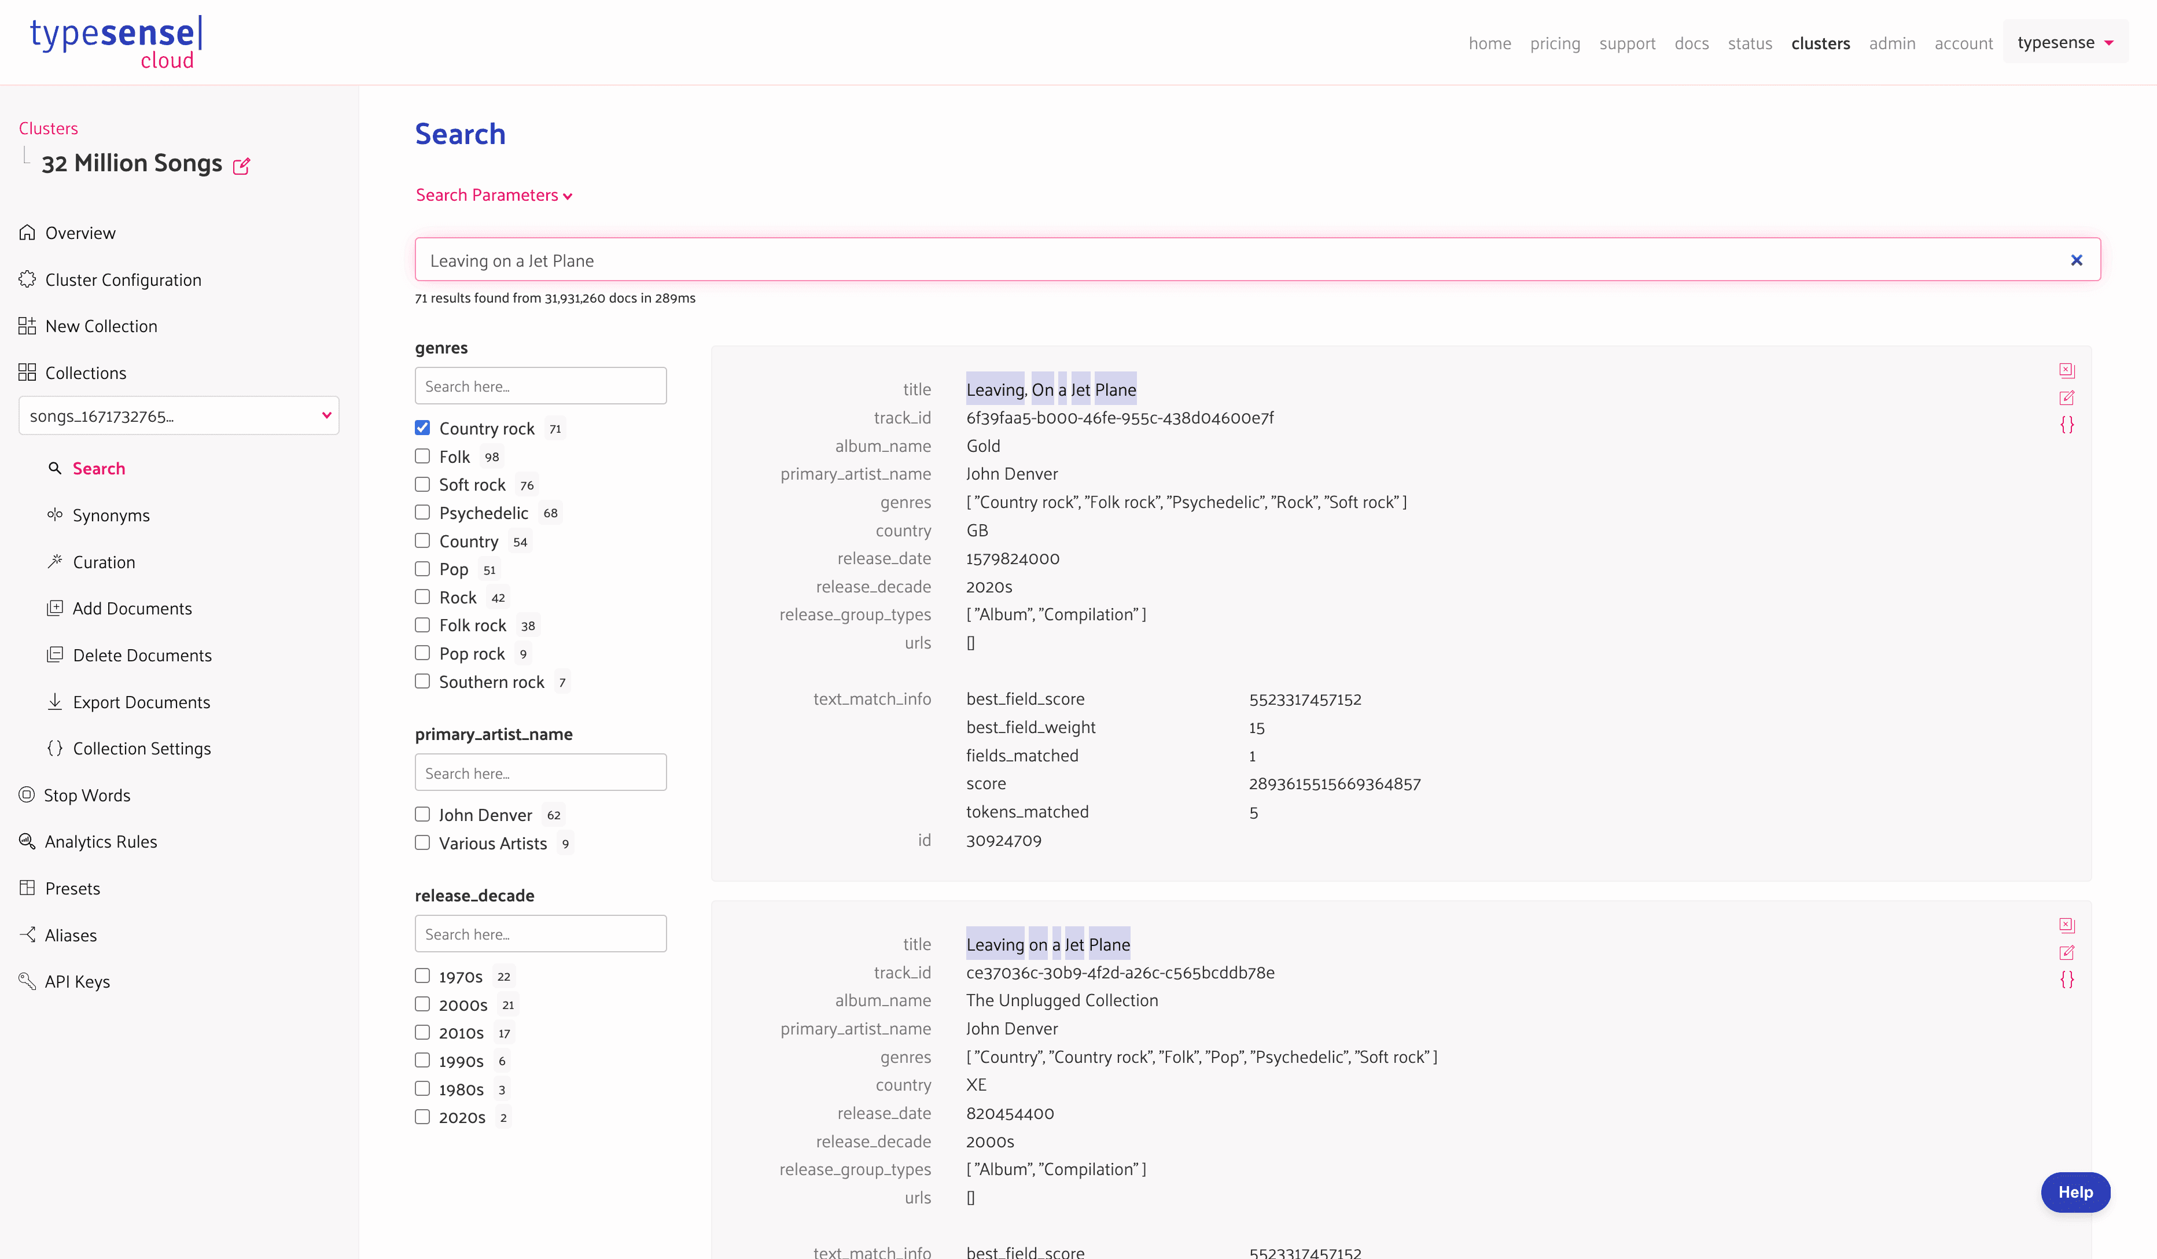Clear the search query with X
2157x1259 pixels.
pos(2075,260)
